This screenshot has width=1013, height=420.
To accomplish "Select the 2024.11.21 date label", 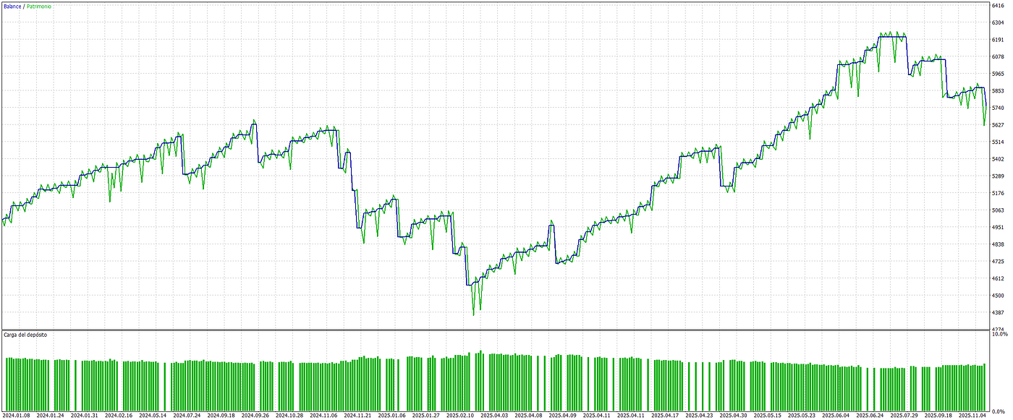I will click(x=358, y=416).
